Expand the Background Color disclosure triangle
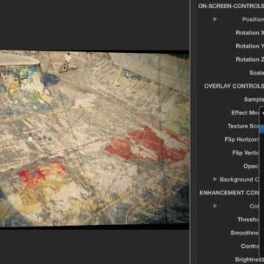The width and height of the screenshot is (264, 264). (x=215, y=179)
